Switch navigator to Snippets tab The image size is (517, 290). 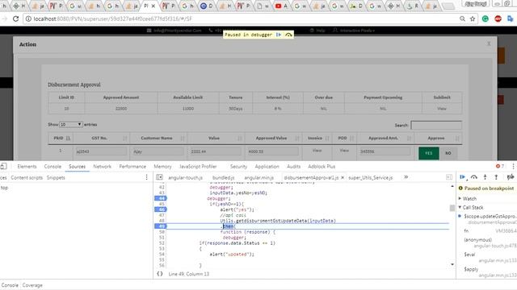click(56, 177)
